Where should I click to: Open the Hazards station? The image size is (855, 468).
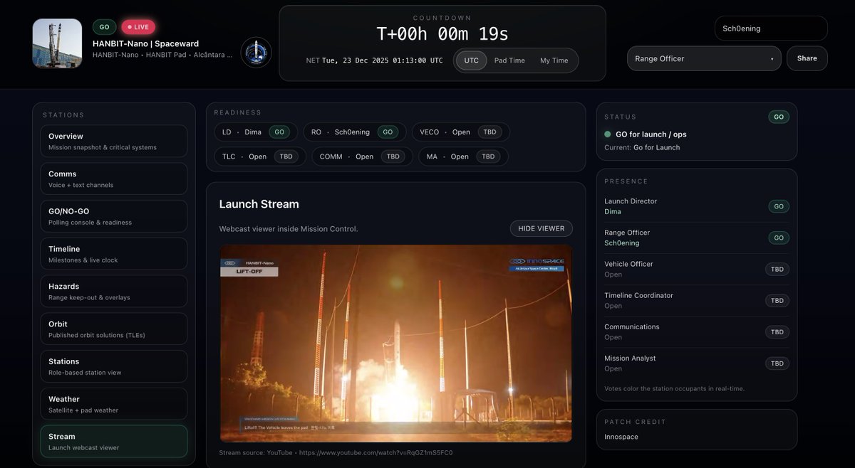(x=114, y=292)
